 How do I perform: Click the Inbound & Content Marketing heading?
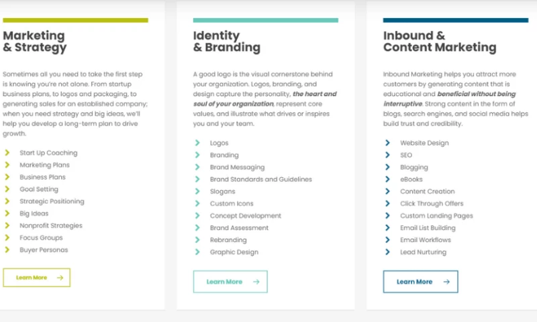pos(439,42)
